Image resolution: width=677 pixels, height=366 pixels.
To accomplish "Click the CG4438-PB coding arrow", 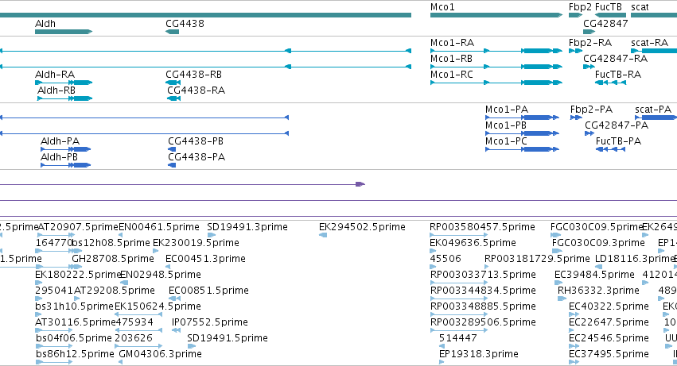I will point(172,149).
